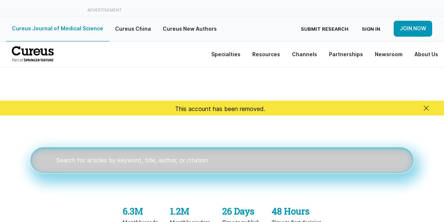Switch to Cureus New Authors tab
This screenshot has height=222, width=444.
(190, 29)
